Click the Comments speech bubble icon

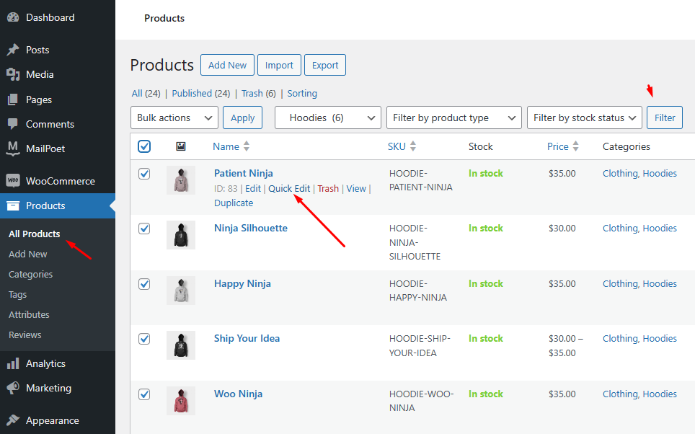coord(13,124)
